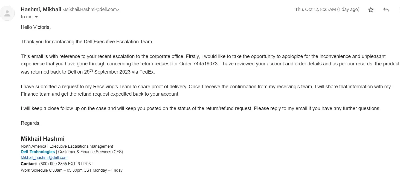Screen dimensions: 400x176
Task: Click the sender address Mikhail.Hashmi@dell.com in header
Action: coord(91,10)
